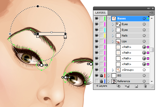Collapse the Bases layer triangle
Viewport: 164px width, 107px height.
click(x=109, y=19)
